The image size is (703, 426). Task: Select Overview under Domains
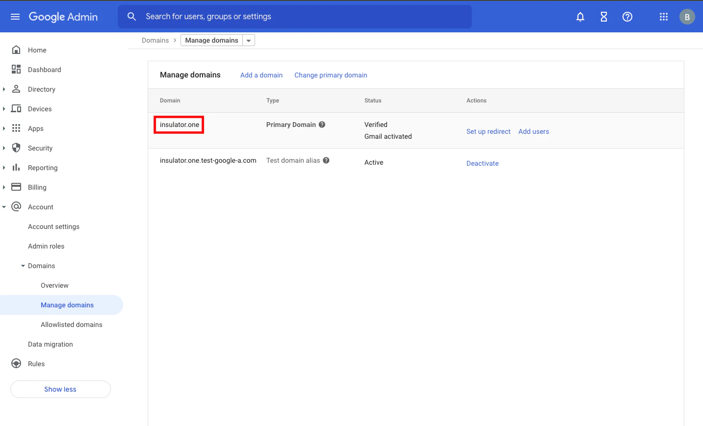[54, 285]
